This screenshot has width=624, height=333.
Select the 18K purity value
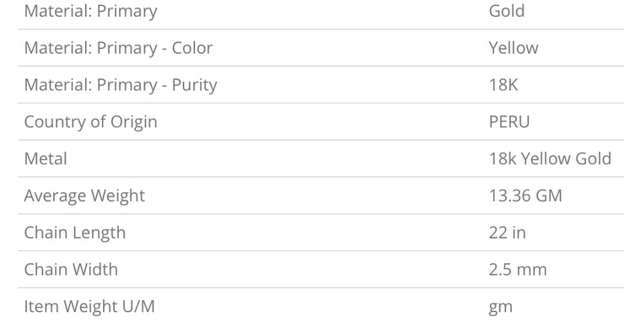pyautogui.click(x=503, y=85)
